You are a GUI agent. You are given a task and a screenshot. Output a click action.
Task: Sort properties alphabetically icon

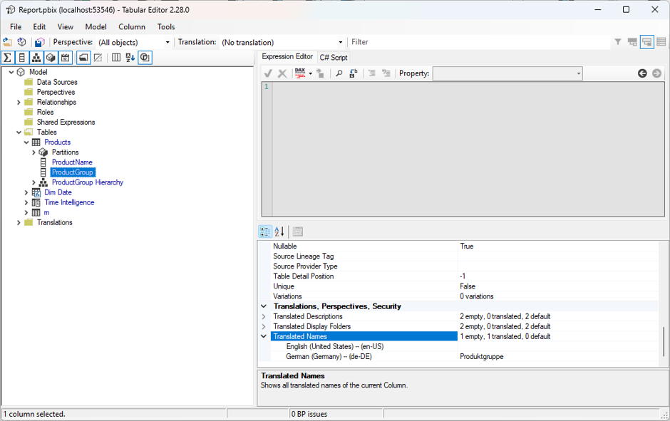tap(279, 232)
